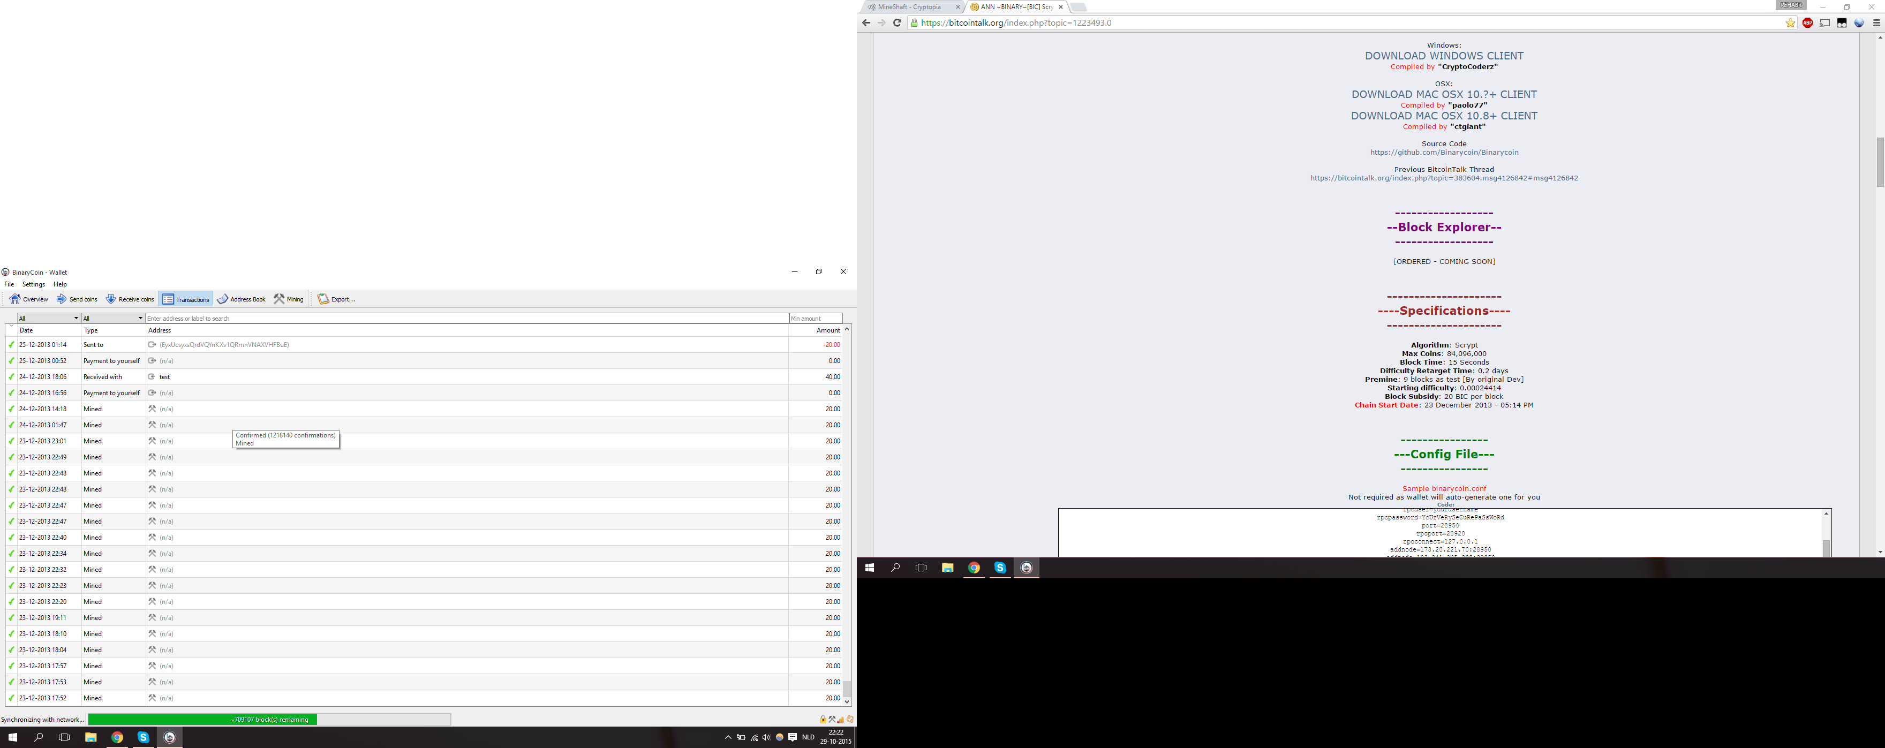Focus the Min amount filter field
This screenshot has width=1885, height=748.
[x=816, y=319]
